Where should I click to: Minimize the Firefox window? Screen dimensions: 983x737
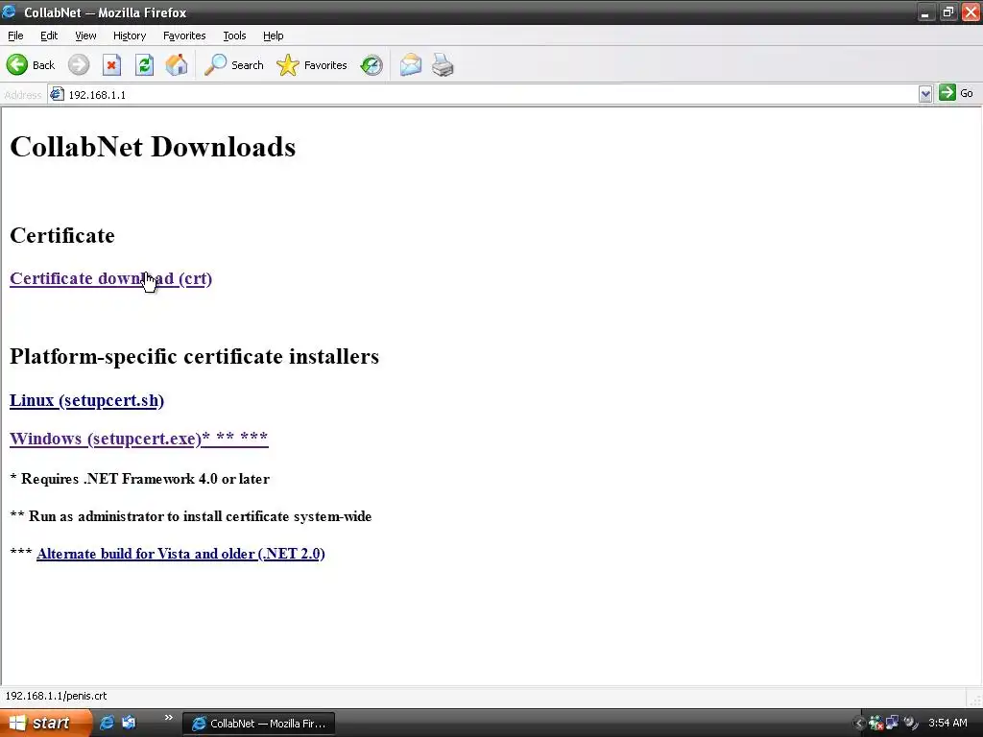tap(925, 12)
